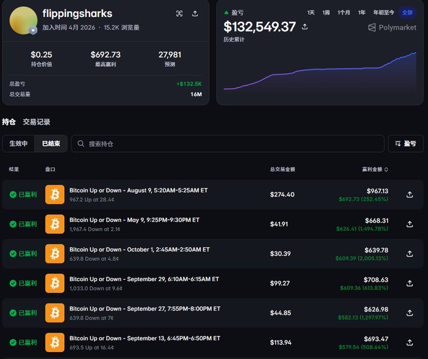This screenshot has height=359, width=428.
Task: Select the 全部 time range
Action: tap(407, 13)
